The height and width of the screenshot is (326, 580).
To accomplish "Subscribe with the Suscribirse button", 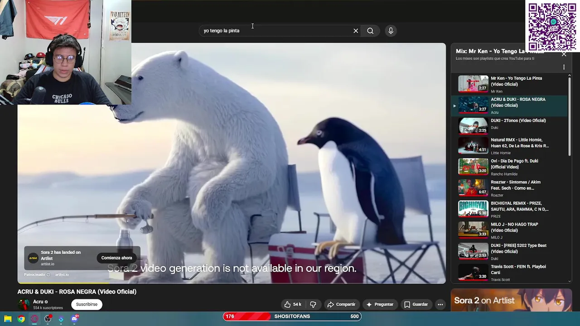I will point(87,304).
